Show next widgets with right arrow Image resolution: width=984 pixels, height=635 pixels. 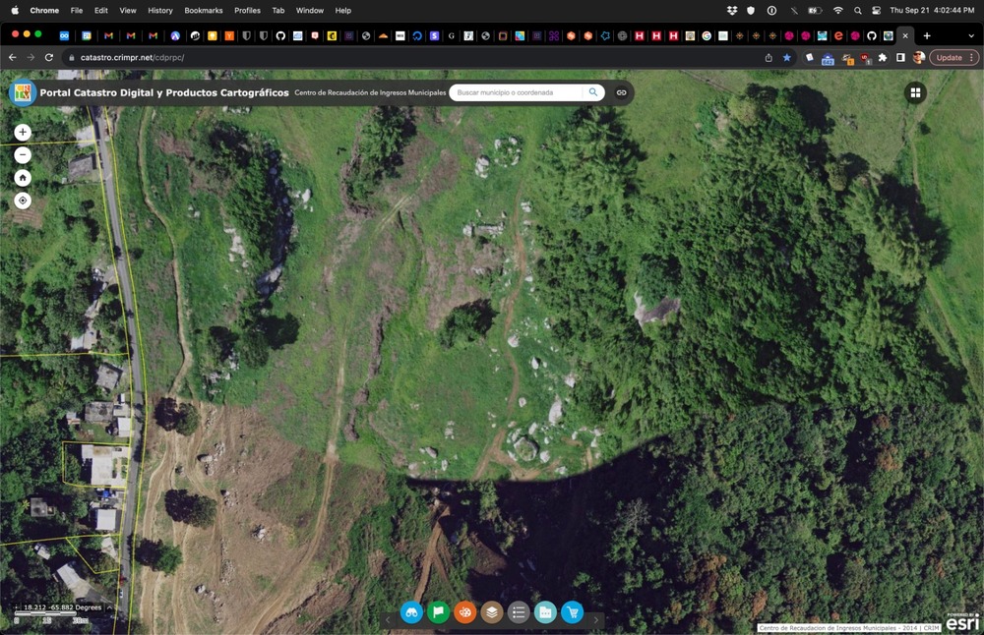[595, 620]
